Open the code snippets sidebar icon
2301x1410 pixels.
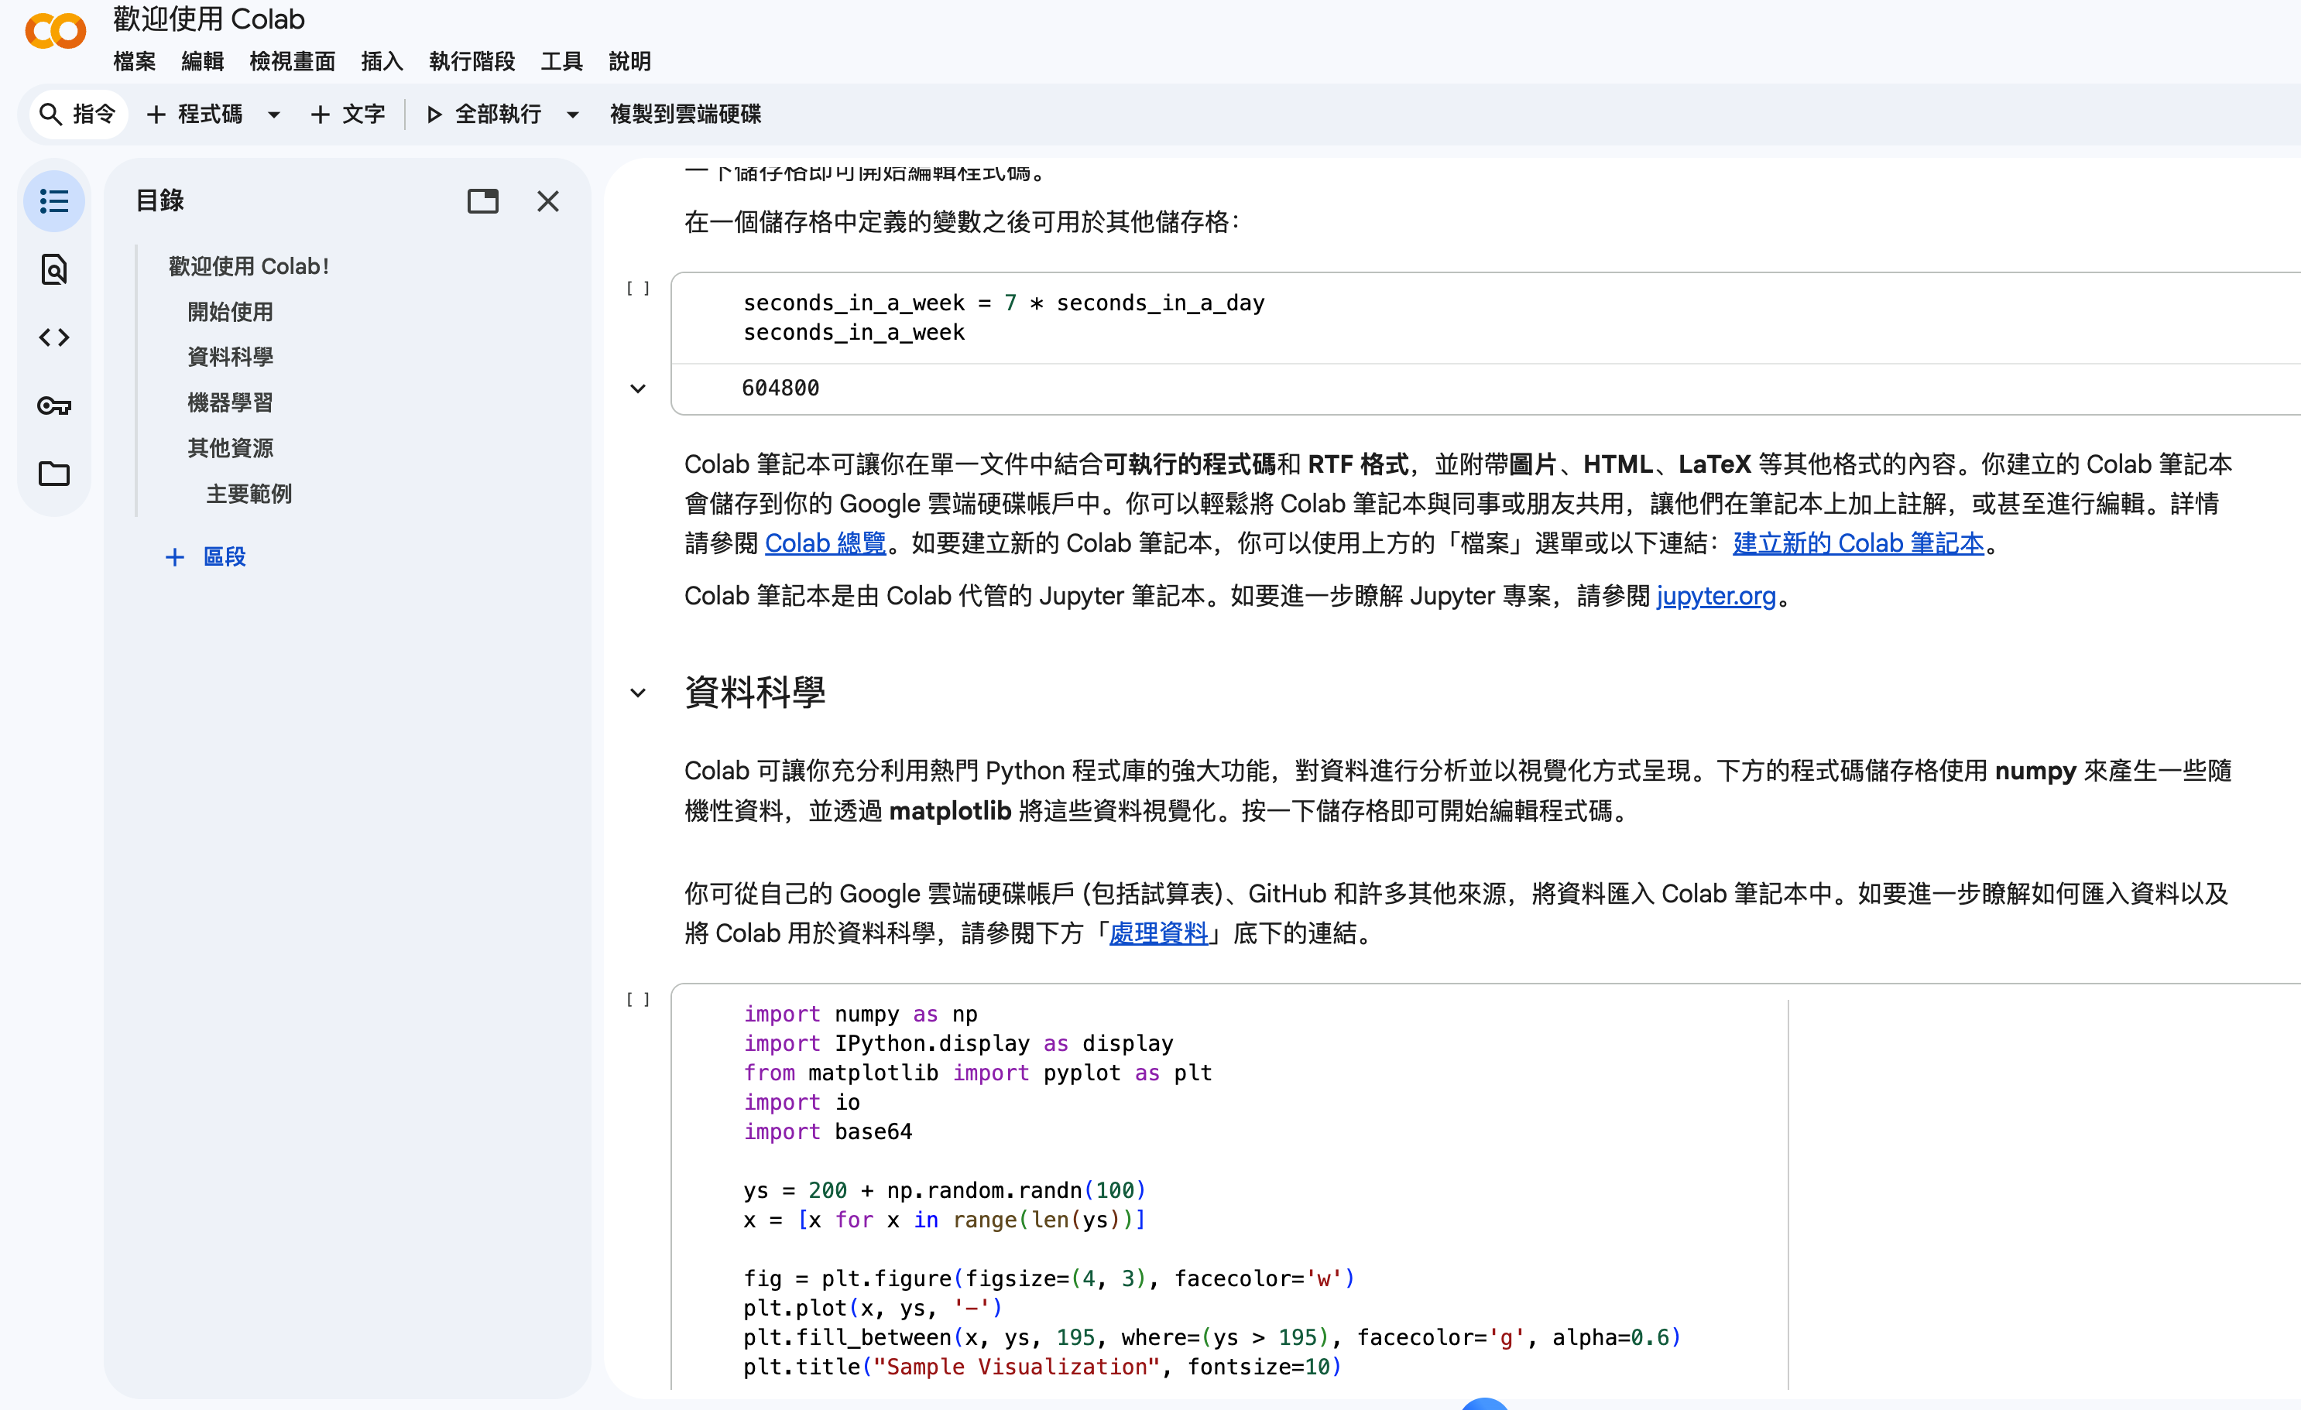click(x=54, y=338)
